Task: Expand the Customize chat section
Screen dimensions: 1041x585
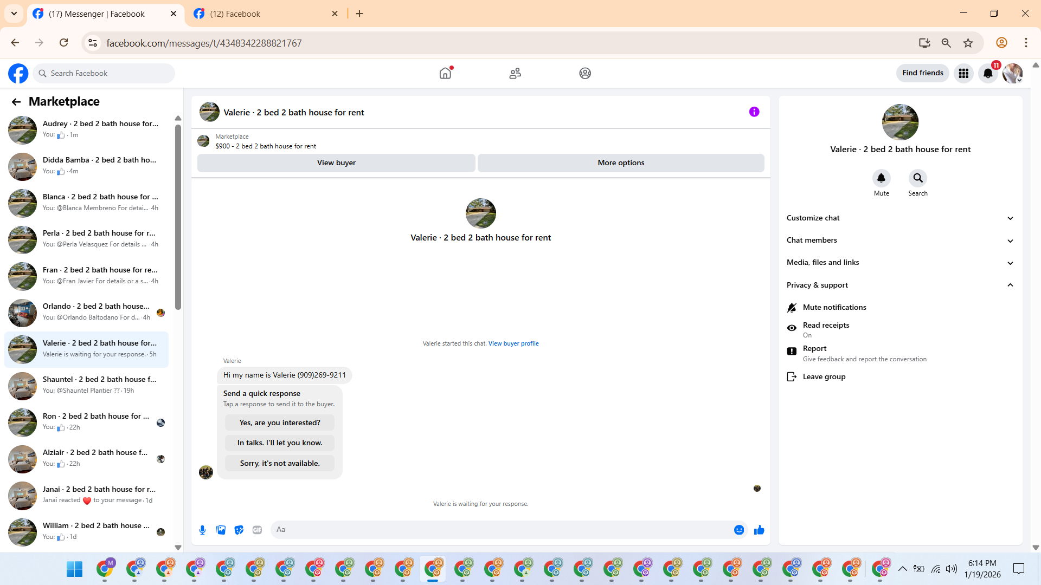Action: click(900, 218)
